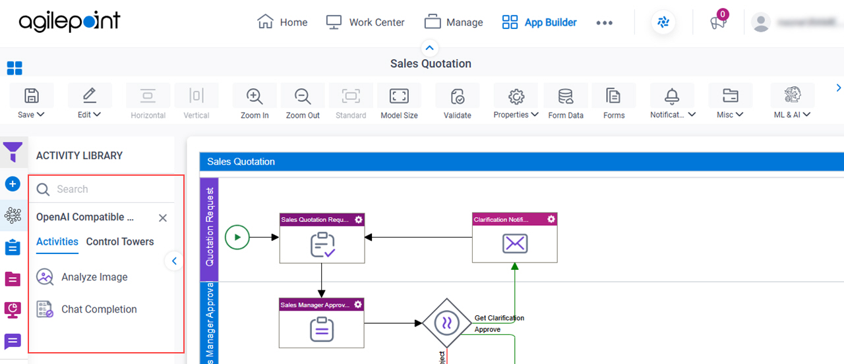Click the Standard zoom icon
The height and width of the screenshot is (364, 844).
click(351, 96)
